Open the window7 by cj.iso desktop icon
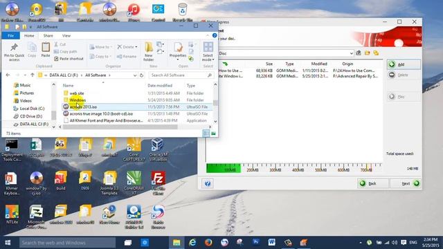The image size is (443, 249). click(37, 183)
